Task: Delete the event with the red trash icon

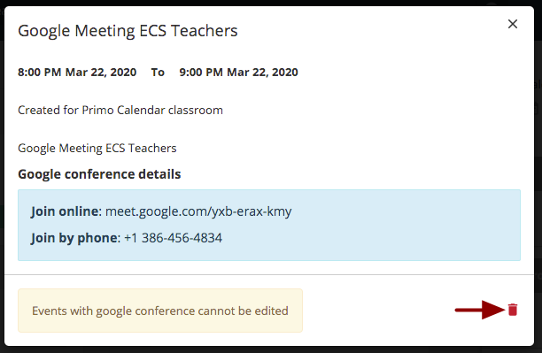Action: tap(513, 310)
